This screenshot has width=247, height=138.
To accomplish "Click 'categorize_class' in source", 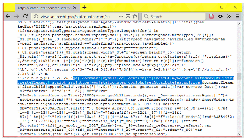I will 45,130.
